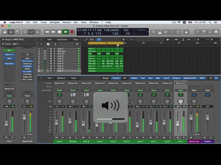
Task: Open the Navigate menu
Action: 55,22
